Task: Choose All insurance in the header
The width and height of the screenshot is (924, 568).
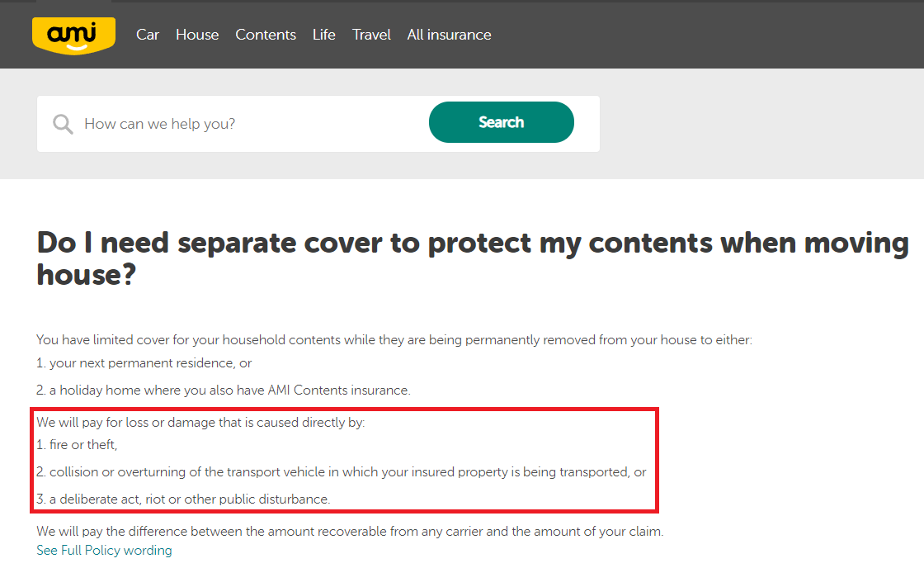Action: click(x=449, y=35)
